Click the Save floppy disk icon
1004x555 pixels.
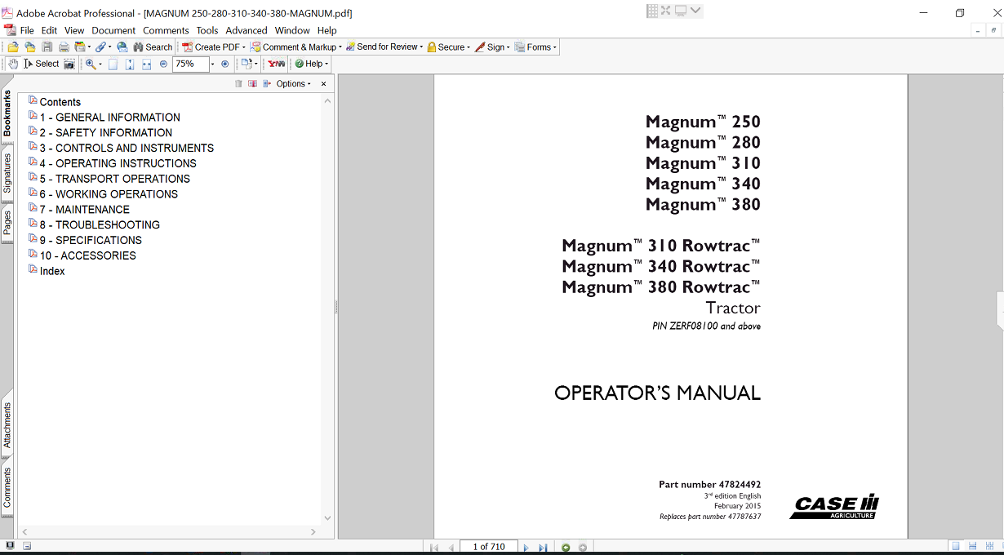pos(47,47)
